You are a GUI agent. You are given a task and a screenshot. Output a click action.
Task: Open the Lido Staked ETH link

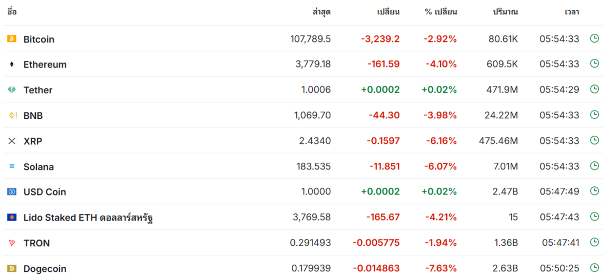coord(88,218)
